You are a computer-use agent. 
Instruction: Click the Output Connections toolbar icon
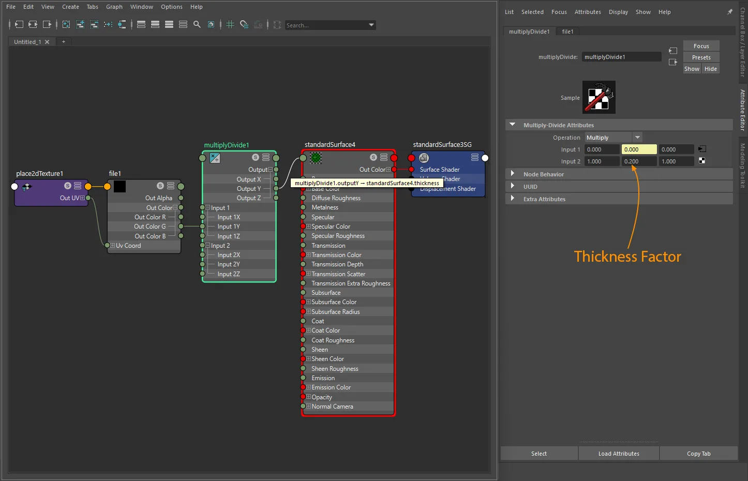click(47, 24)
